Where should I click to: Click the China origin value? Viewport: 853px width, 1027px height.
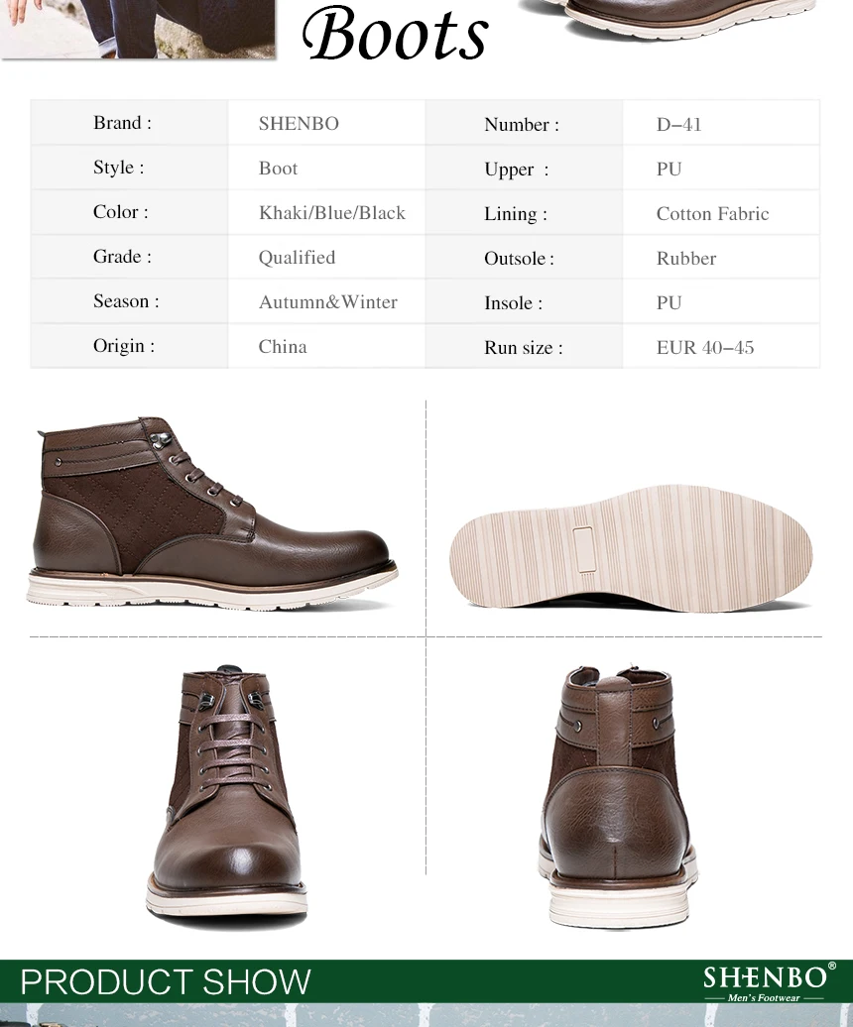pyautogui.click(x=283, y=347)
